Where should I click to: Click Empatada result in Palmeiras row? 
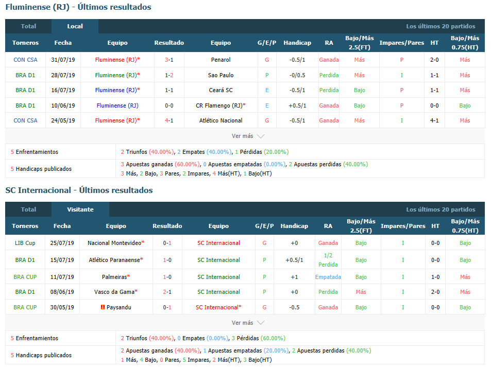(328, 277)
